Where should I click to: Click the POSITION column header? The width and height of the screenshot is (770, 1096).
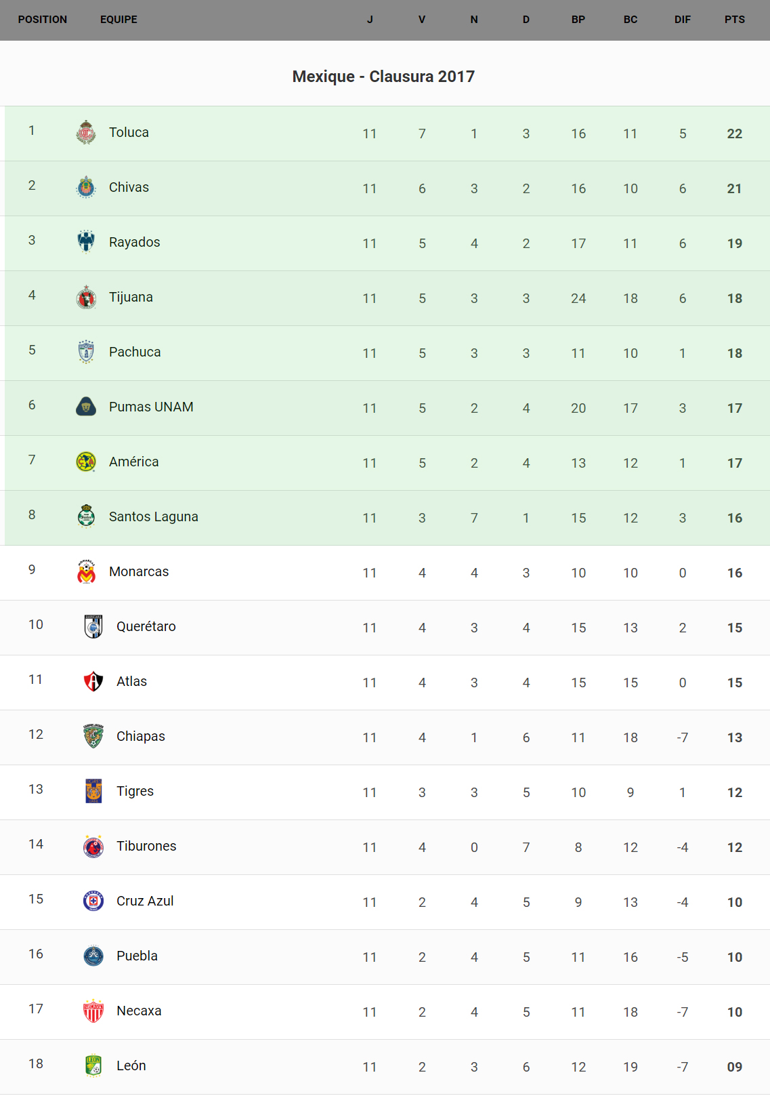click(43, 20)
